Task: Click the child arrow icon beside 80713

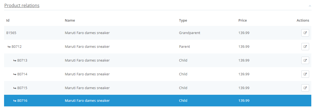Action: 15,60
